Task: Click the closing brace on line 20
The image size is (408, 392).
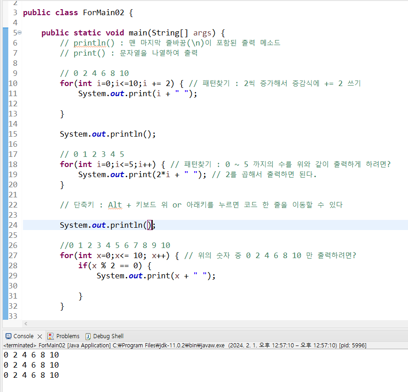Action: 62,185
